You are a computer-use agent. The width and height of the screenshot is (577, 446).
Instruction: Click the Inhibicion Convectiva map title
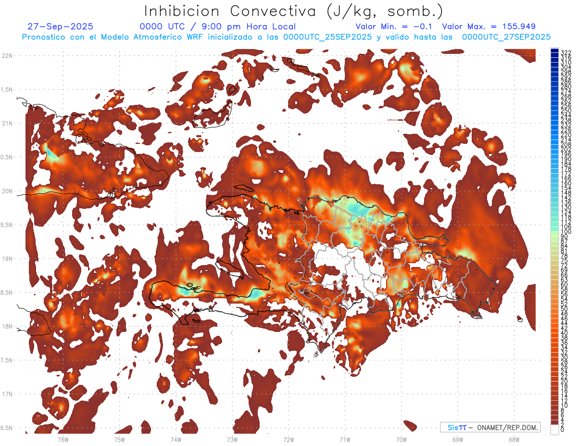click(x=294, y=11)
